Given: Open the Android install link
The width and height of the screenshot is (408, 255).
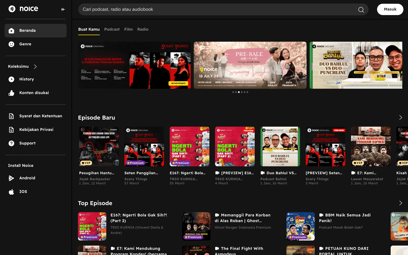Looking at the screenshot, I should pos(27,178).
